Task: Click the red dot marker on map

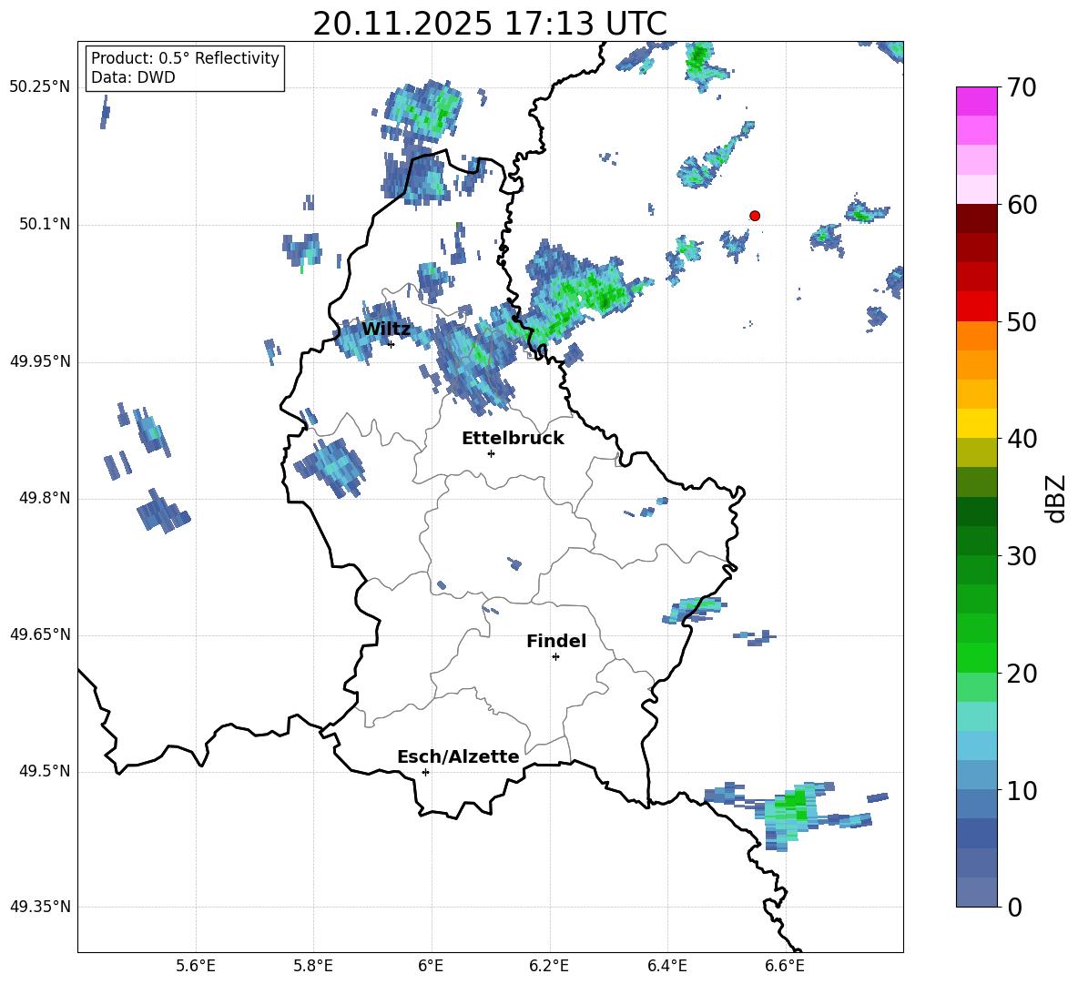Action: click(x=754, y=216)
